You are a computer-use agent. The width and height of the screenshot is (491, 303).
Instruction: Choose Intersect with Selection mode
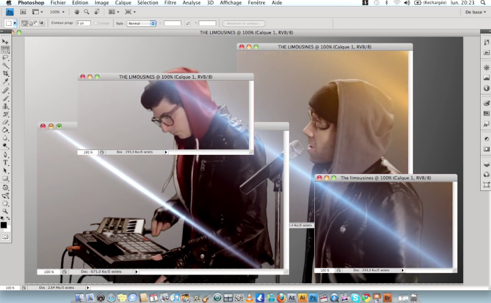tap(42, 23)
